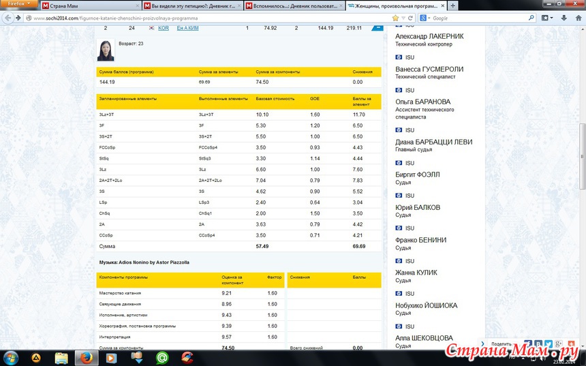586x366 pixels.
Task: Select the total score 144.19 value
Action: pos(107,82)
